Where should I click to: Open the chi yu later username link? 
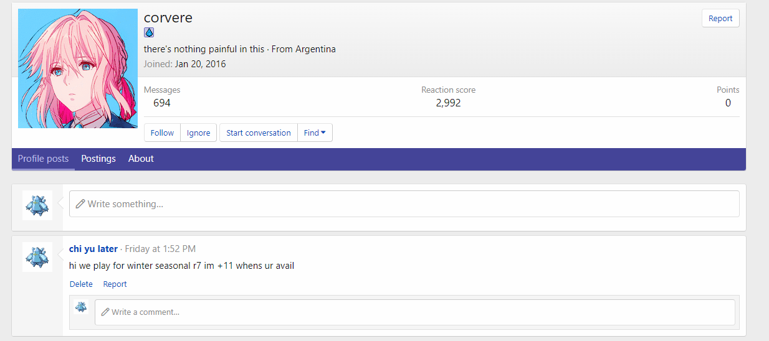pos(93,249)
